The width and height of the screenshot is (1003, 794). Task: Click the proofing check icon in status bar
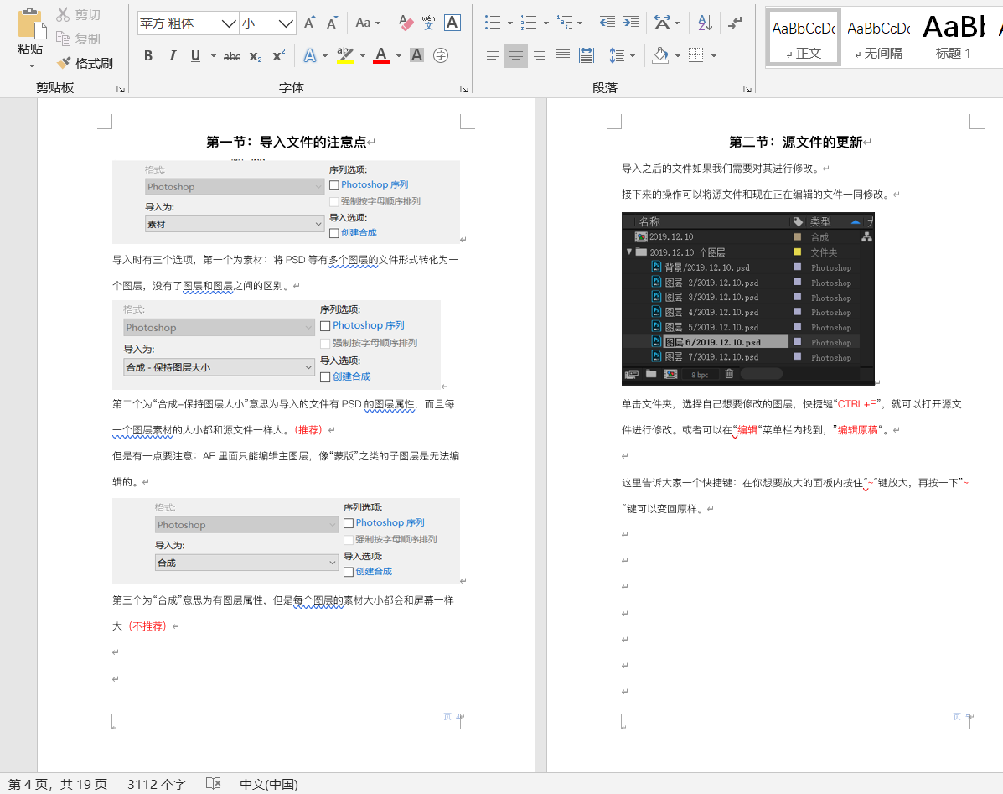click(214, 784)
